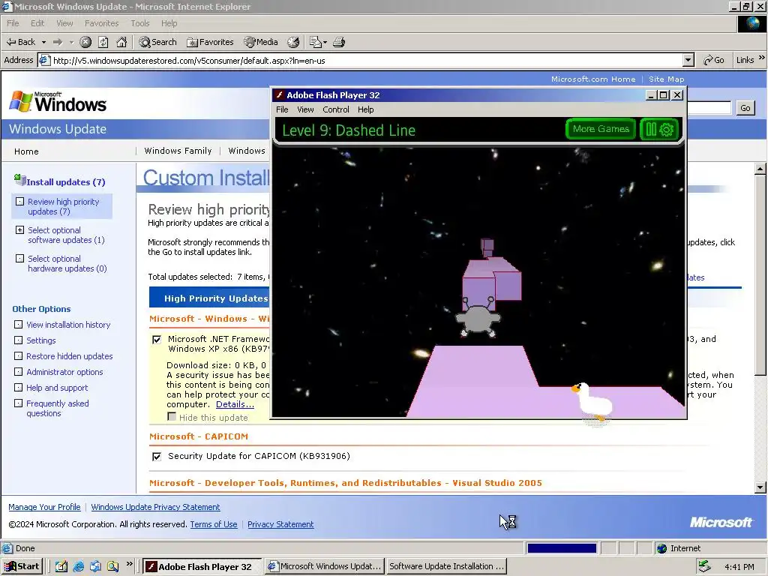Launch Internet Explorer from Quick Launch
768x576 pixels.
pyautogui.click(x=78, y=566)
